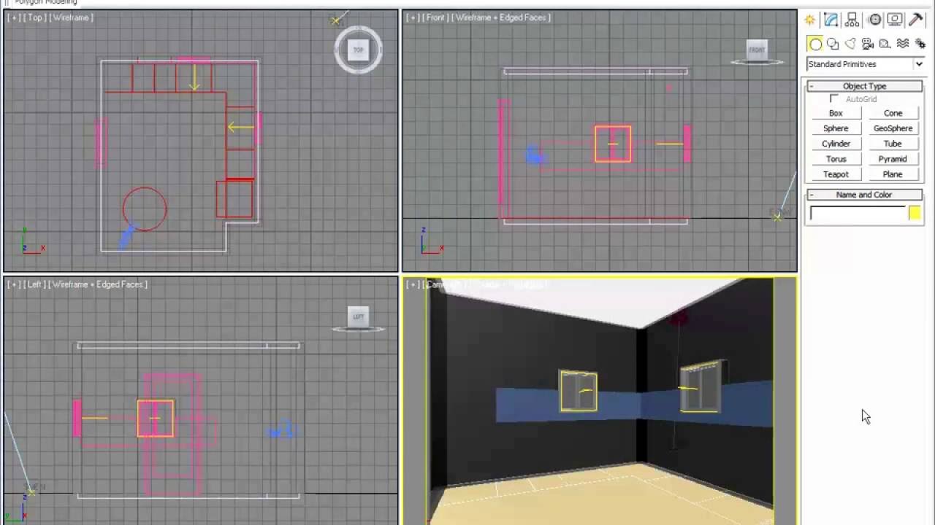
Task: Create a Tube primitive
Action: [893, 144]
